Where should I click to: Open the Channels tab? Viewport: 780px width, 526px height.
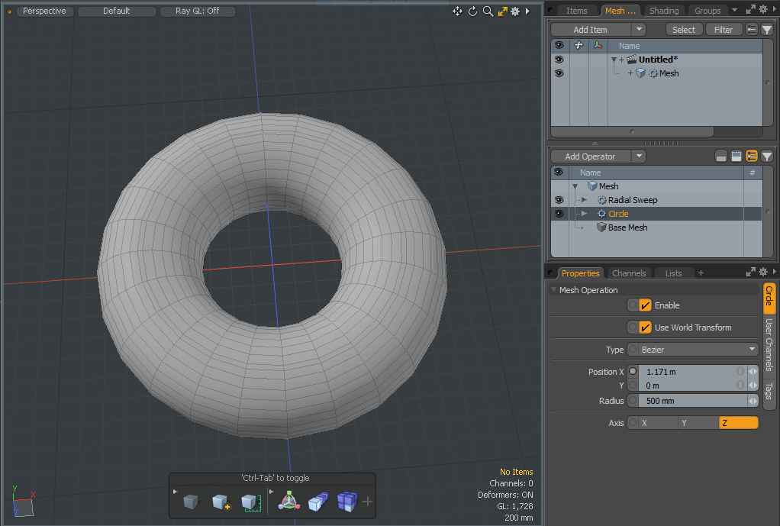click(x=629, y=273)
